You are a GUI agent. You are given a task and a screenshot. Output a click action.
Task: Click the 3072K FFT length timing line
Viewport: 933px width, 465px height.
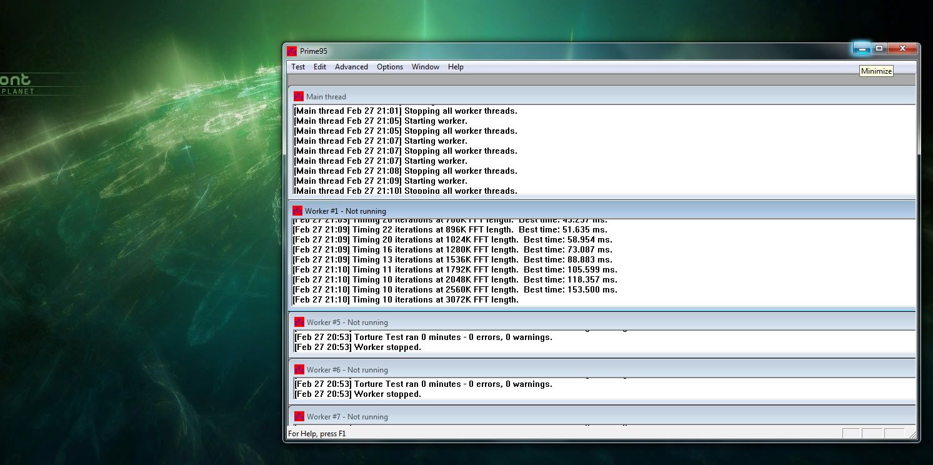(x=406, y=300)
